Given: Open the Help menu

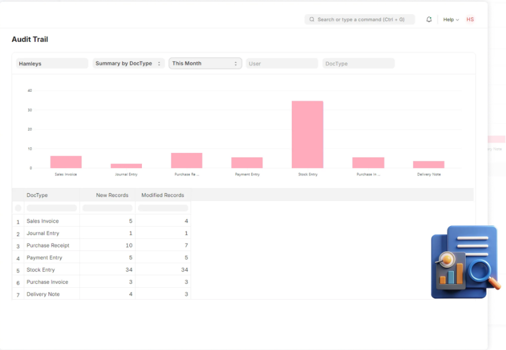Looking at the screenshot, I should pos(451,19).
